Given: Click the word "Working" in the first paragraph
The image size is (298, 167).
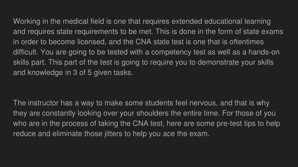Looking at the screenshot, I should coord(26,21).
